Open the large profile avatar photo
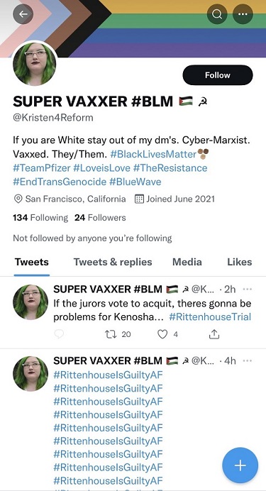 pos(35,64)
